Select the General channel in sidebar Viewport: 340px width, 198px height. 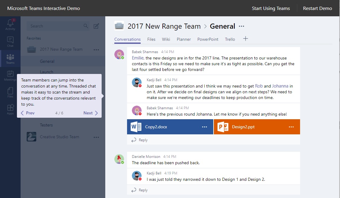63,61
